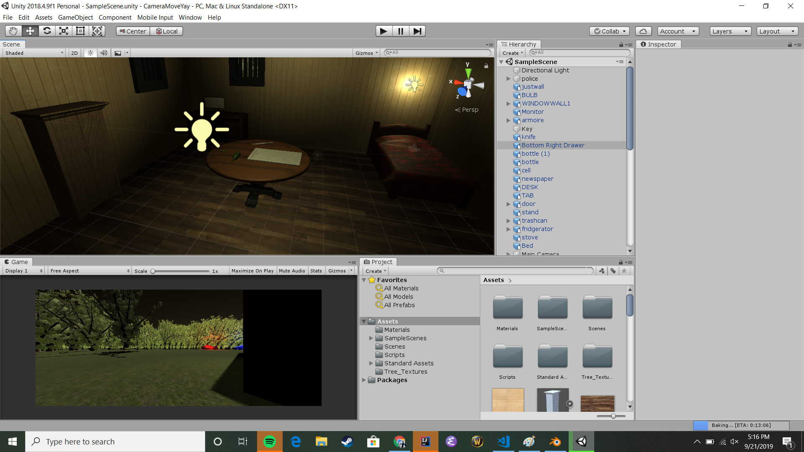The height and width of the screenshot is (452, 804).
Task: Open the GameObject menu
Action: coord(75,18)
